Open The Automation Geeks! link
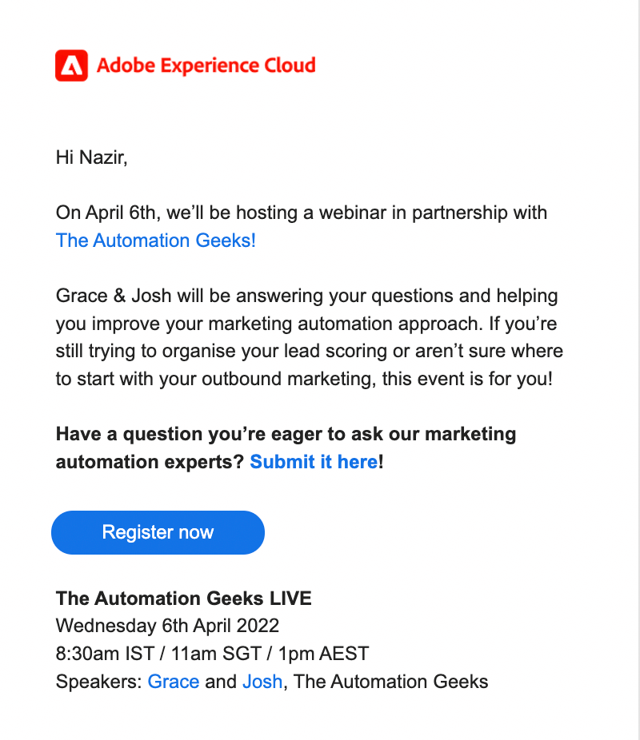640x740 pixels. click(x=156, y=241)
